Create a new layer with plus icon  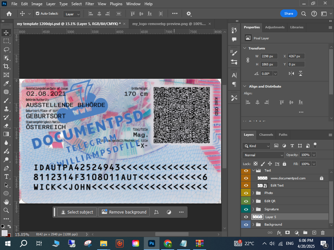pos(314,232)
